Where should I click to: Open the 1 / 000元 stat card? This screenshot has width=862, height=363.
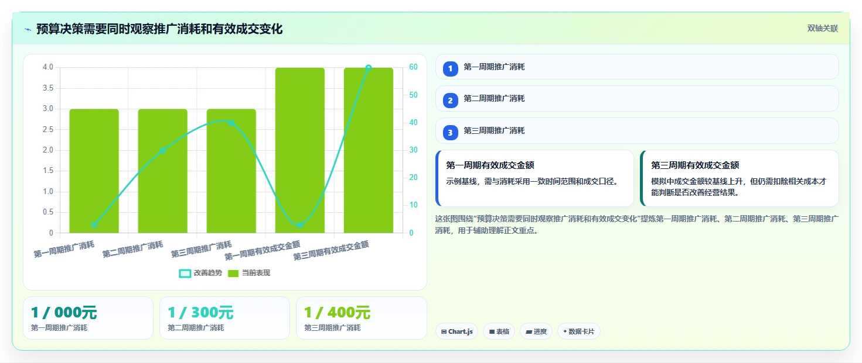tap(88, 318)
